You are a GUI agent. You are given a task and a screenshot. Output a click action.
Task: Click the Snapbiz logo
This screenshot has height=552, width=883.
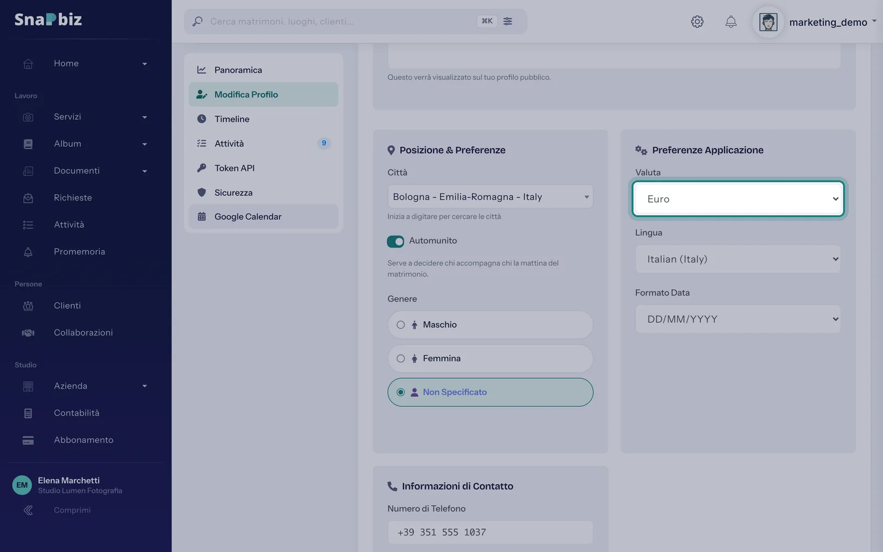[x=48, y=19]
